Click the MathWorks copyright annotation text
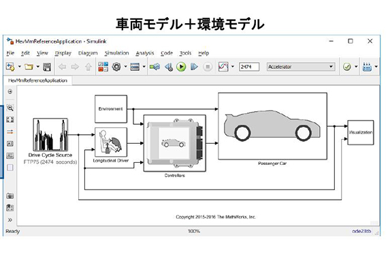 click(x=216, y=217)
